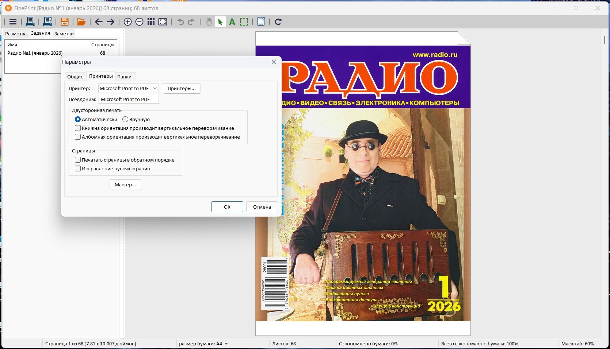Toggle Книжна ориентация vertical flip checkbox
Viewport: 610px width, 349px height.
[78, 128]
